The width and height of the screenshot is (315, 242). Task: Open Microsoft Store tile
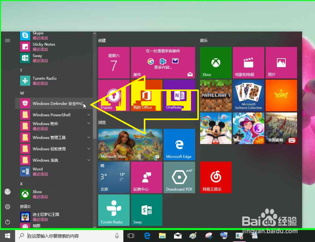130,145
